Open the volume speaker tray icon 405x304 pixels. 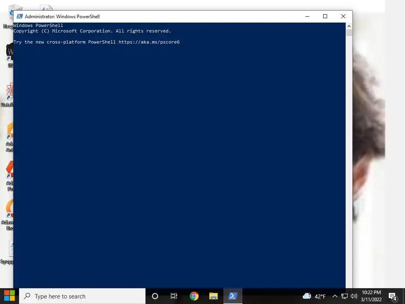[354, 296]
